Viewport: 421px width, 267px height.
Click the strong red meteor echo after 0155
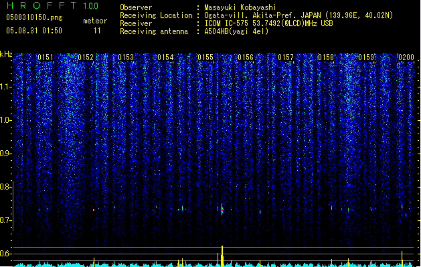click(222, 210)
